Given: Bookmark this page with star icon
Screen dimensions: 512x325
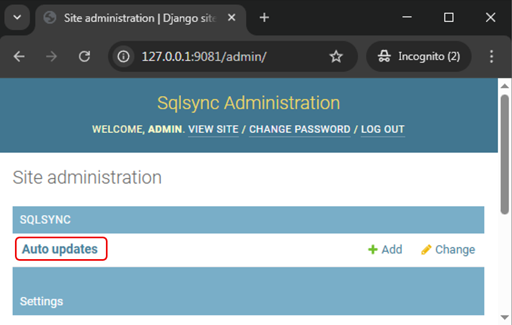Looking at the screenshot, I should point(336,57).
